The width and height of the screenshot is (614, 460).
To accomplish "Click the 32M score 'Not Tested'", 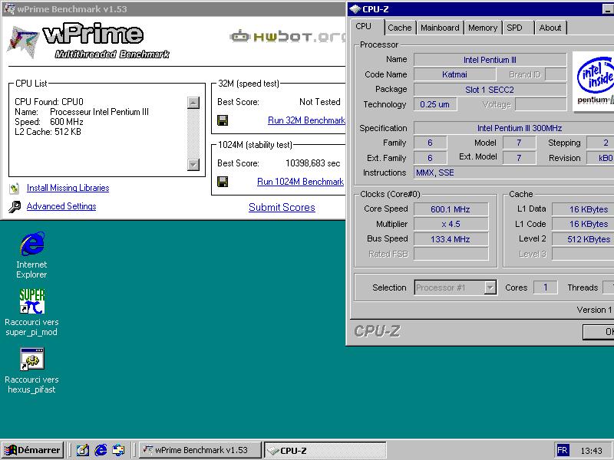I will pyautogui.click(x=320, y=102).
